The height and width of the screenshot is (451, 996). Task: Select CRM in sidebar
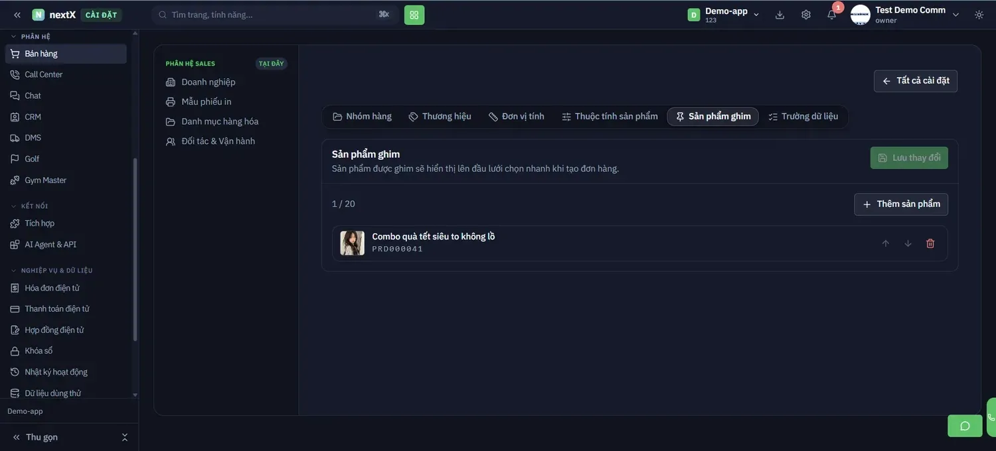pos(66,117)
